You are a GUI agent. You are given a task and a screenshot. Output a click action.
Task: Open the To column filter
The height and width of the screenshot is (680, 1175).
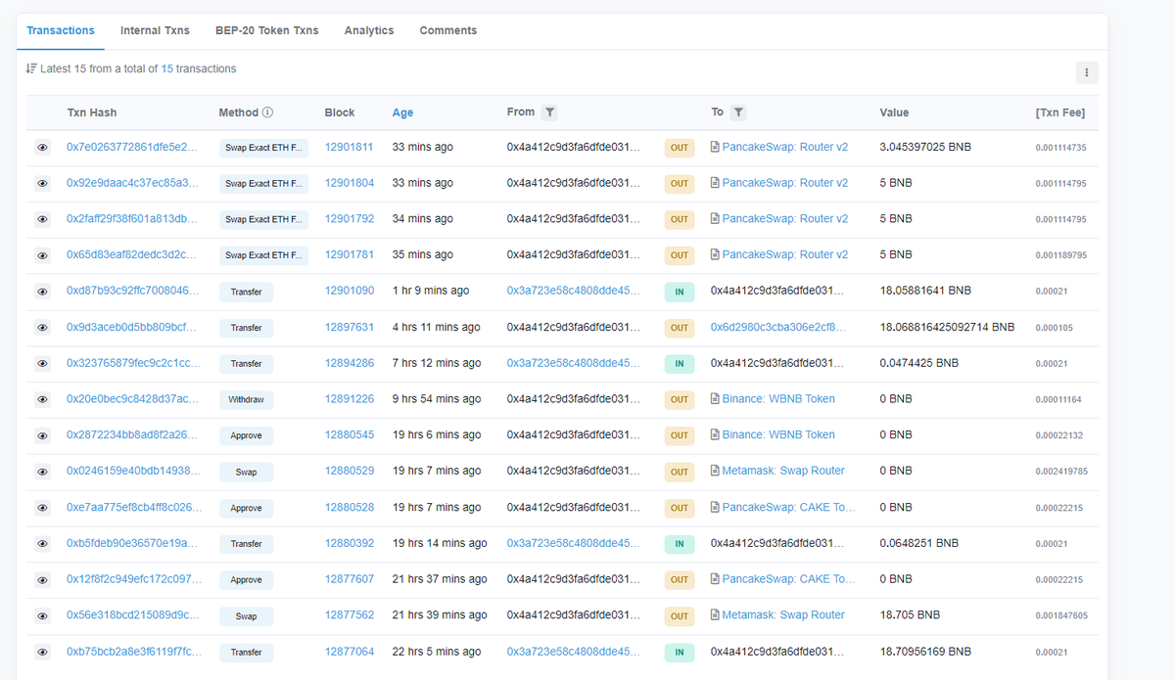coord(738,113)
